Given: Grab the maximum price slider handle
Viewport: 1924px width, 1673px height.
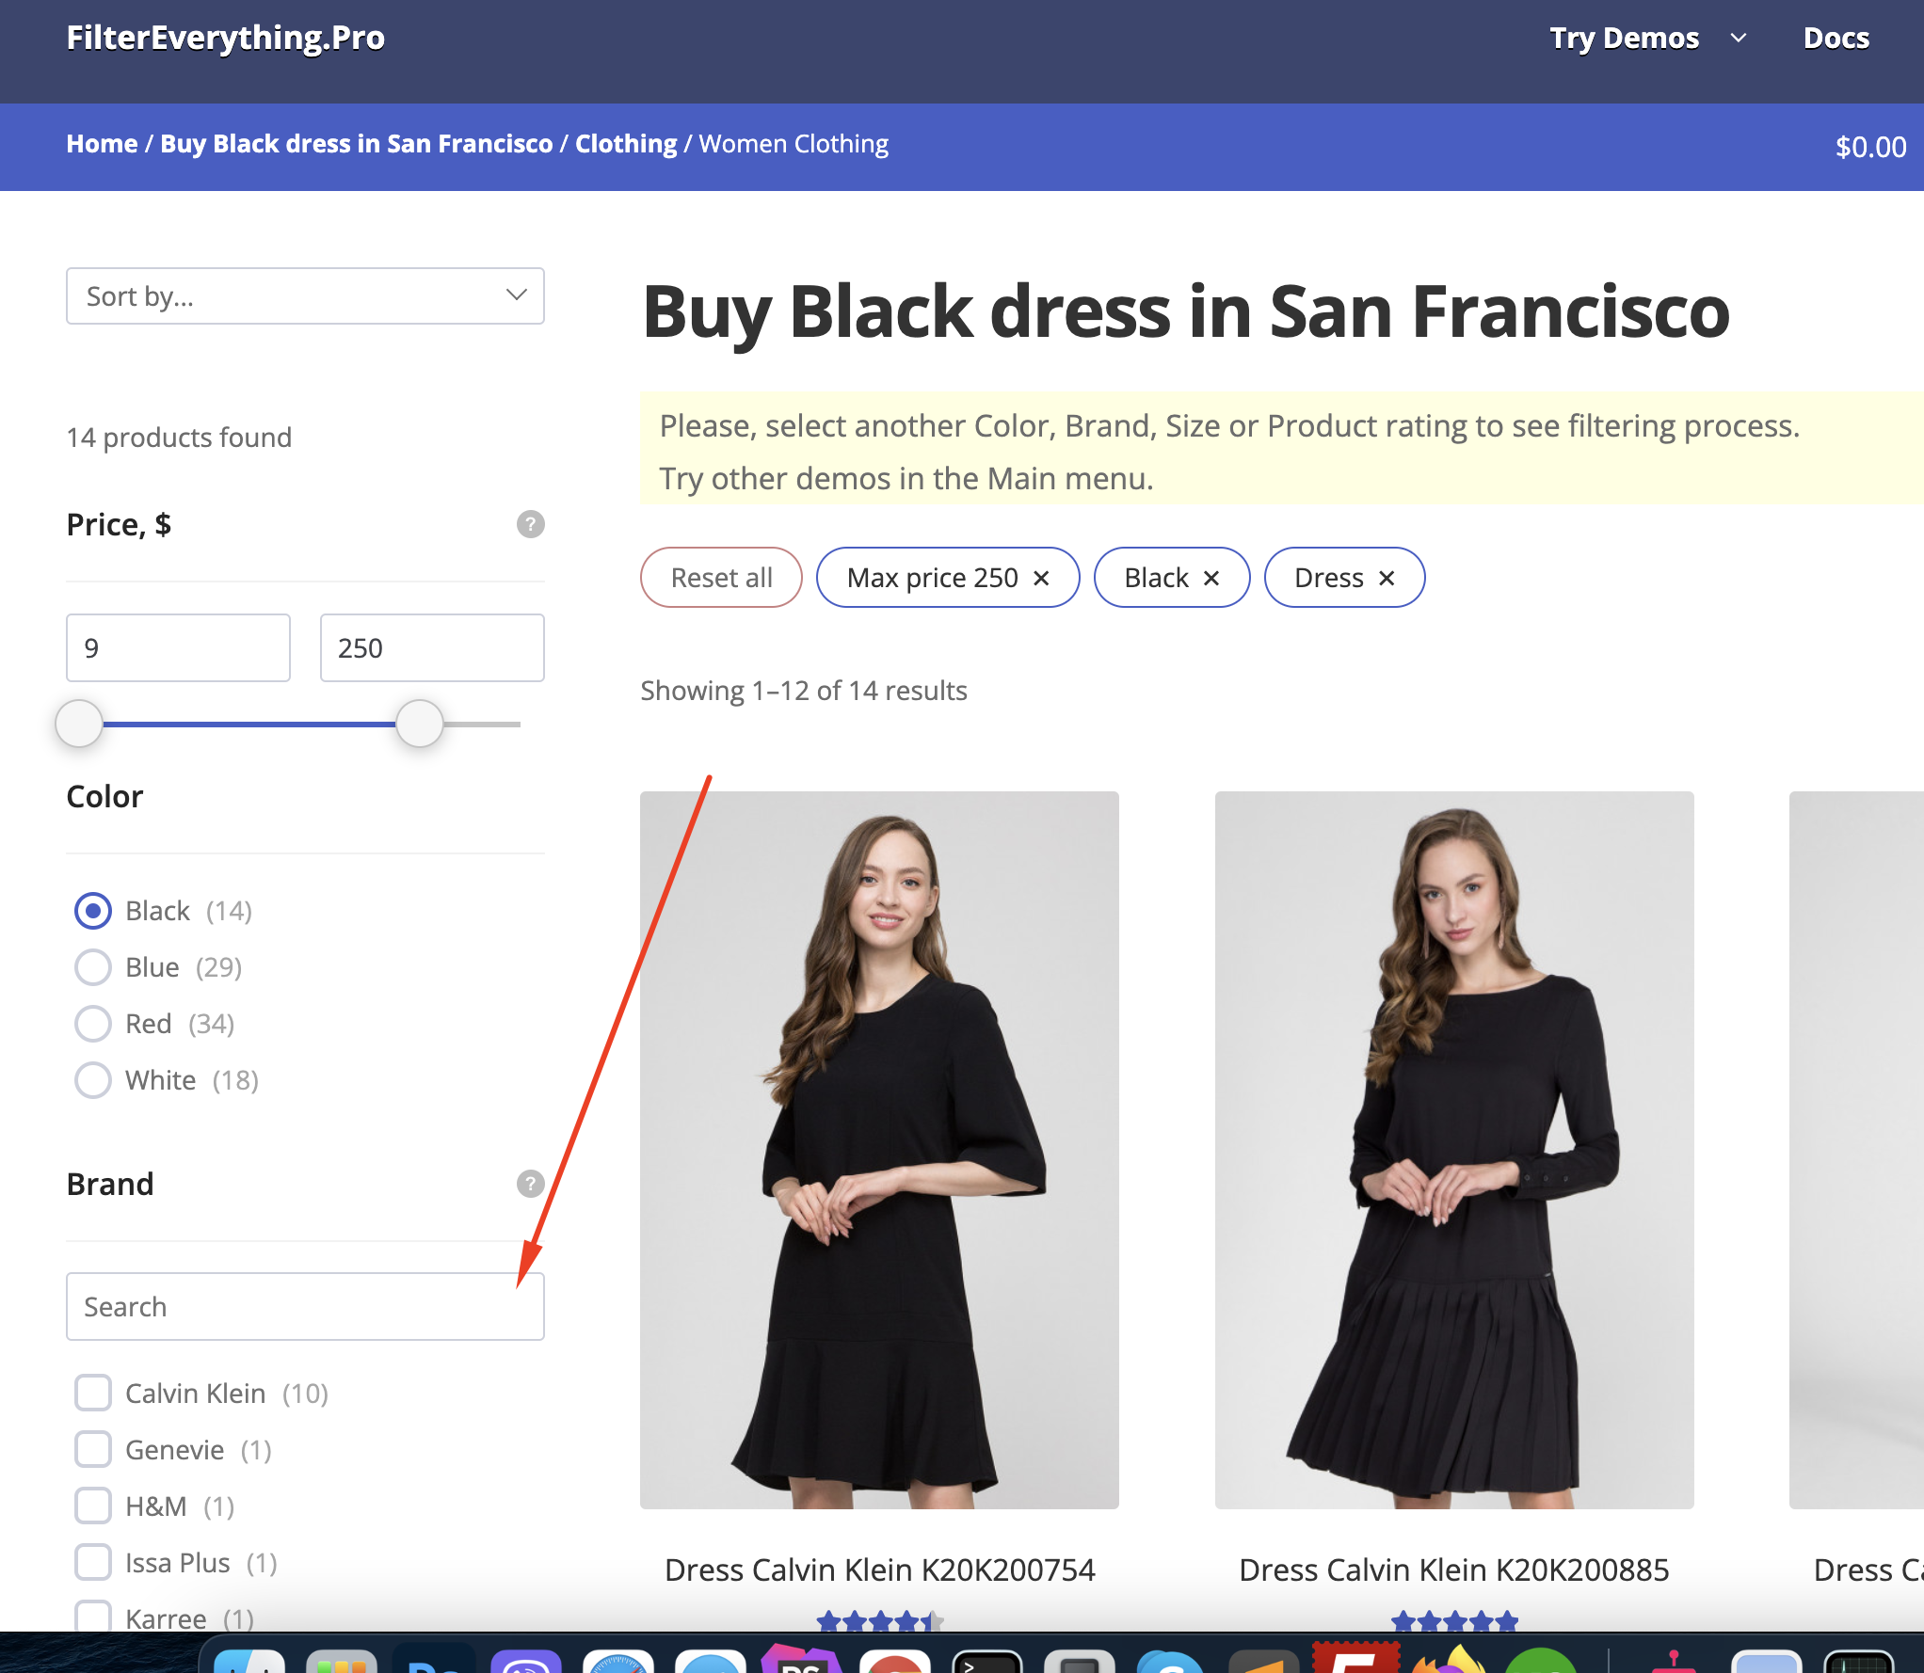Looking at the screenshot, I should pyautogui.click(x=419, y=724).
